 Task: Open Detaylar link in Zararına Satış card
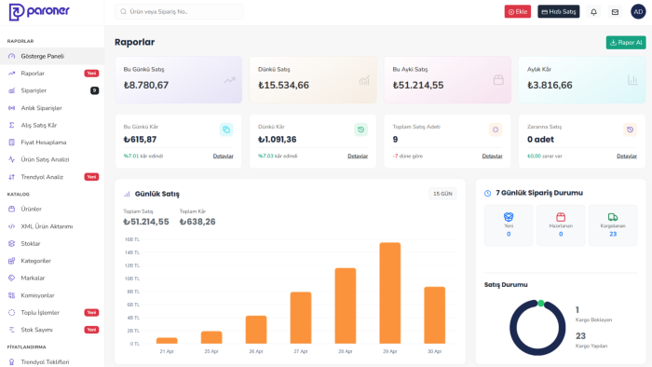(x=627, y=156)
